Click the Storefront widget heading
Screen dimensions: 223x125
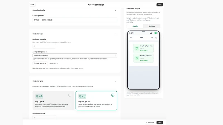pos(133,9)
